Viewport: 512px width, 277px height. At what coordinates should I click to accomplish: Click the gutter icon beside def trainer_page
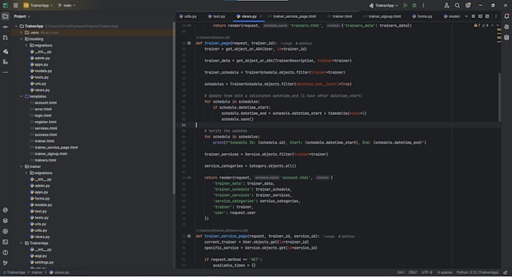tap(189, 44)
